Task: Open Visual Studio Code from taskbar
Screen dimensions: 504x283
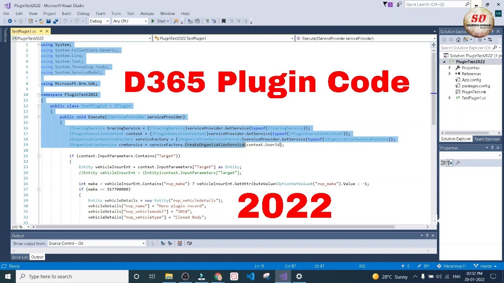Action: [250, 276]
